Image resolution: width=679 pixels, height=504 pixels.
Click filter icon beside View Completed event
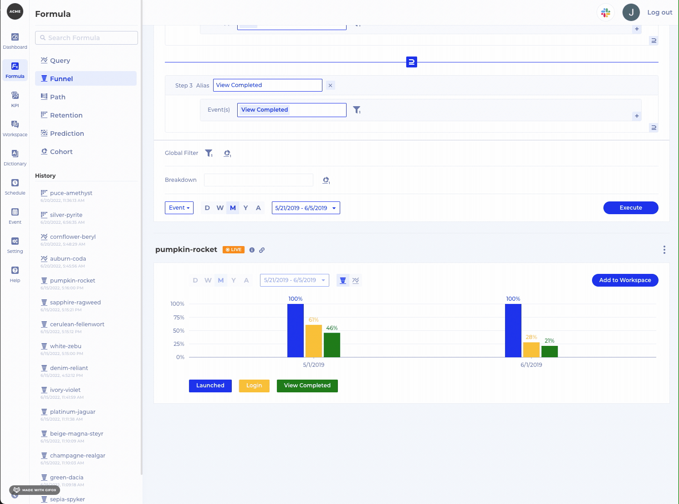click(357, 110)
